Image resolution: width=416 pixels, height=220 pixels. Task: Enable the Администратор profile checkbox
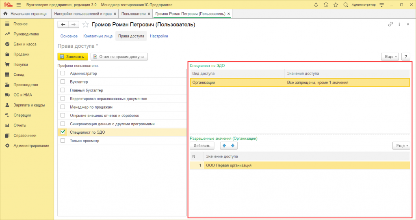click(63, 73)
